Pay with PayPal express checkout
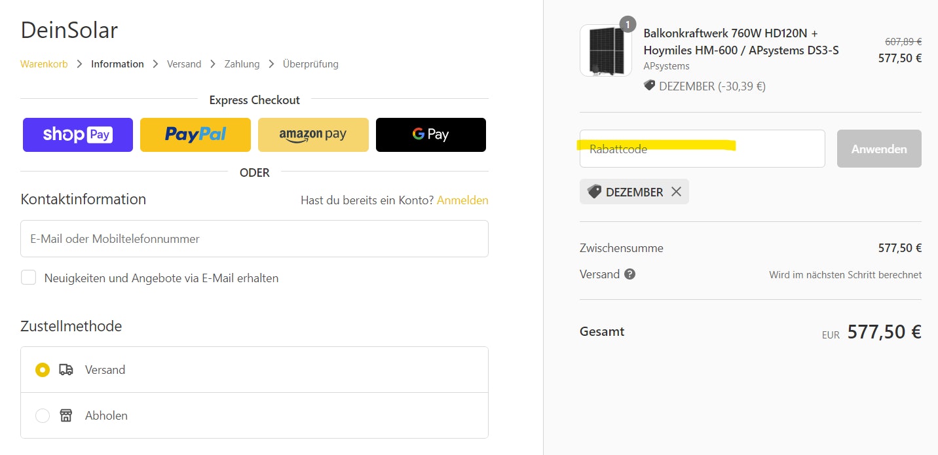This screenshot has width=938, height=455. click(195, 134)
